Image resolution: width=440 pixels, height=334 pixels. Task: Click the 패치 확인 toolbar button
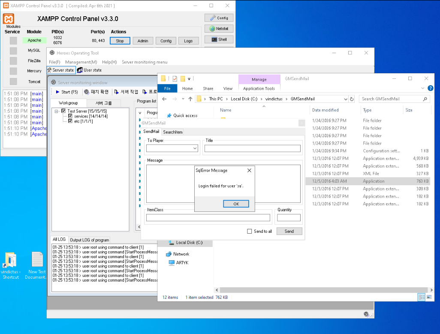[x=96, y=92]
